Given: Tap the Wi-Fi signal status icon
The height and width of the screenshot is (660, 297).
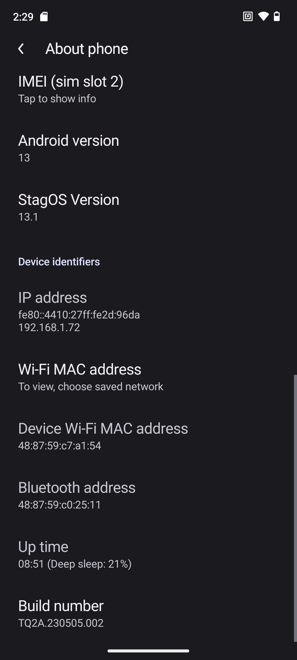Looking at the screenshot, I should click(263, 16).
